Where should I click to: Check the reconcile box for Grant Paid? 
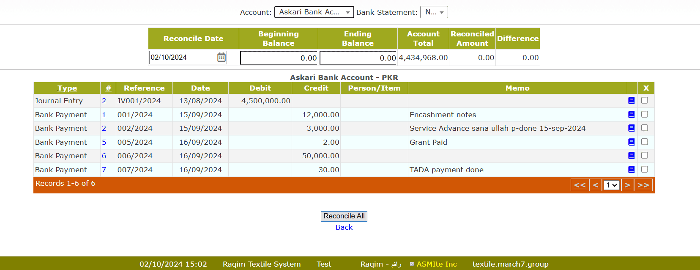(644, 142)
